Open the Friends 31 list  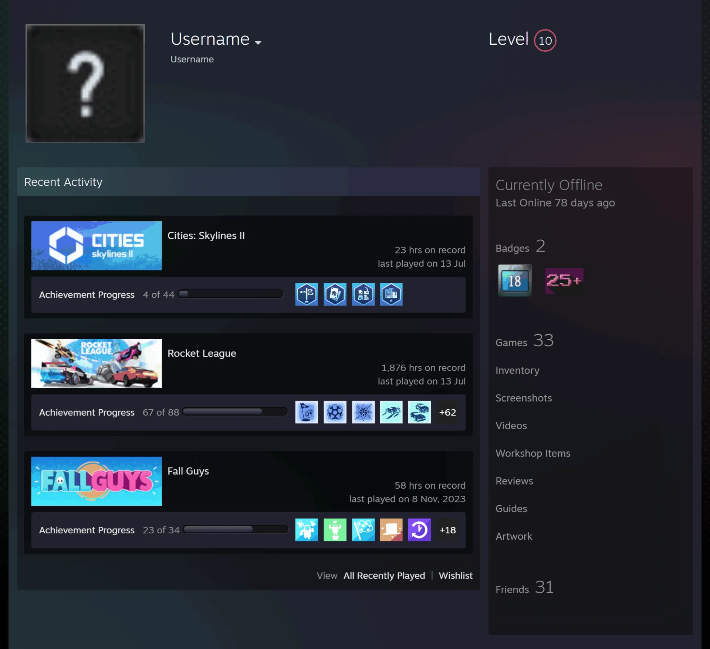pos(524,587)
